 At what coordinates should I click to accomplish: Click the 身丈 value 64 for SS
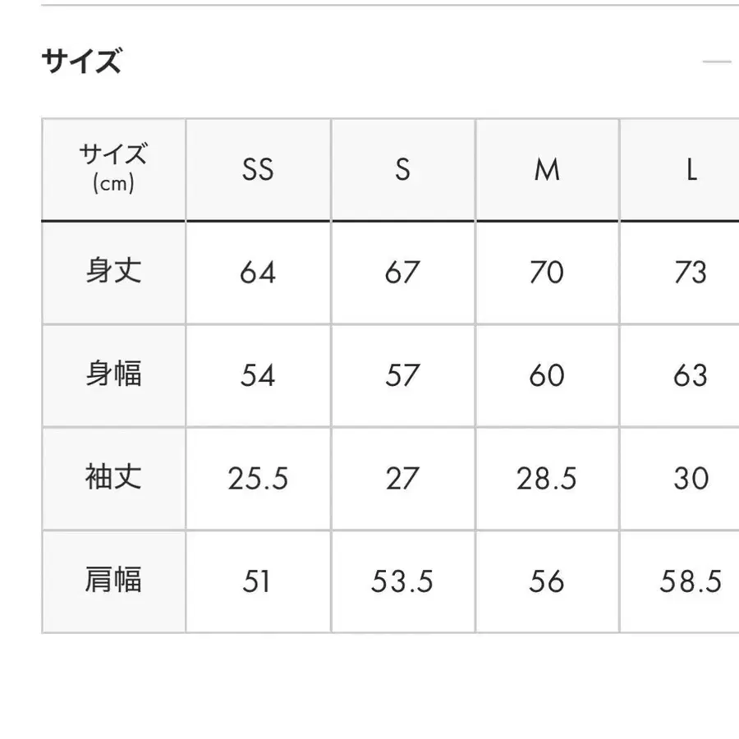coord(258,272)
